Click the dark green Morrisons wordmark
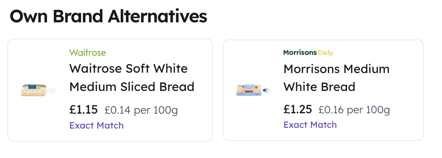442x158 pixels. (x=300, y=53)
